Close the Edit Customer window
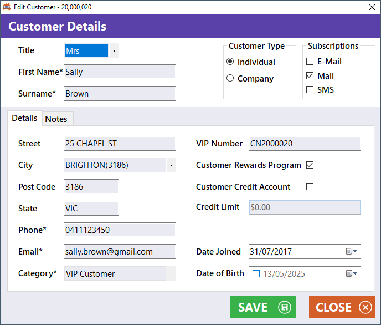The image size is (381, 325). tap(372, 7)
